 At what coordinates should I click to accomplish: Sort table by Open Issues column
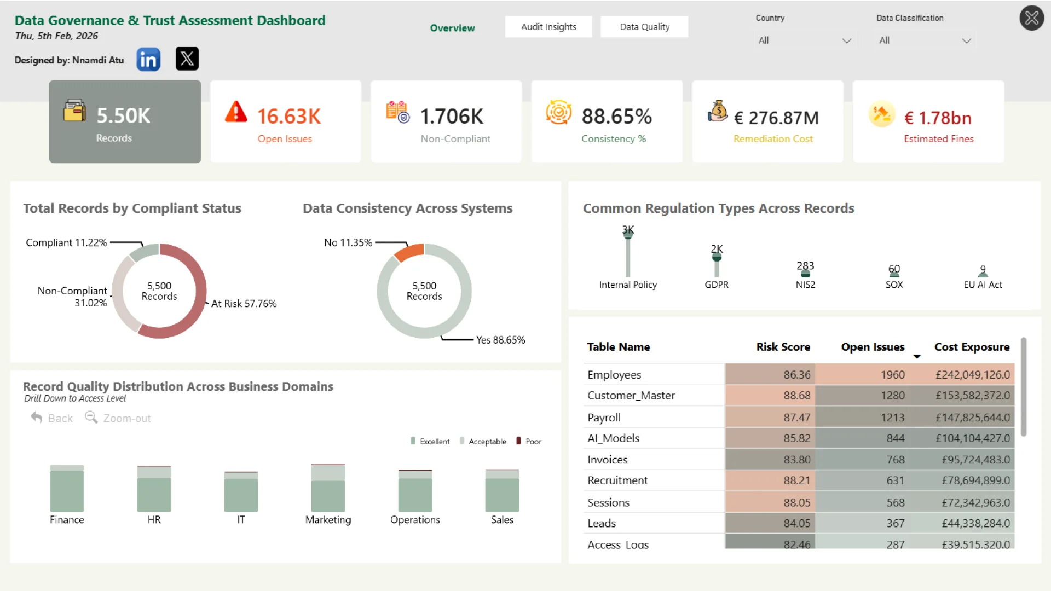873,347
